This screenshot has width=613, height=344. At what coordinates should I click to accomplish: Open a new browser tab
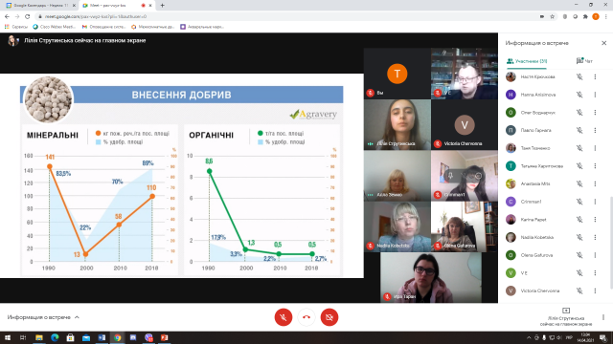162,6
